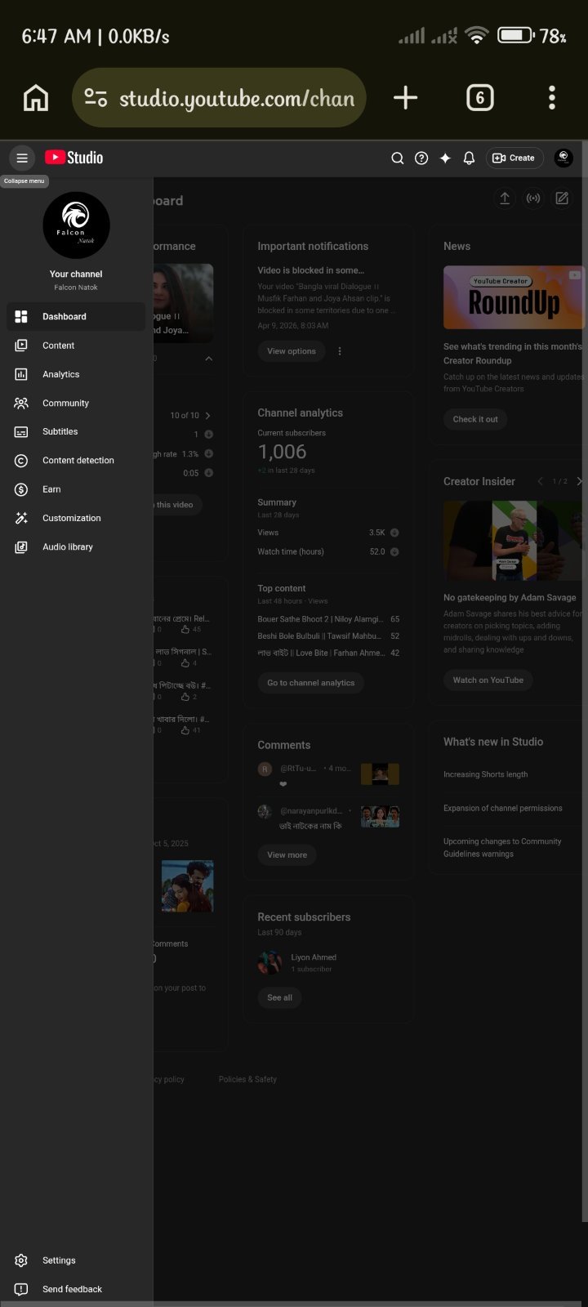
Task: Open the help question mark icon
Action: pos(421,158)
